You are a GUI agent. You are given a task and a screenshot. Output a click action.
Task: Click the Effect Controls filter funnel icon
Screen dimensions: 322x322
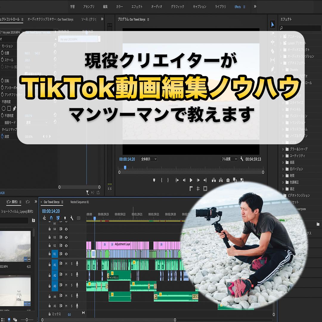pyautogui.click(x=87, y=192)
